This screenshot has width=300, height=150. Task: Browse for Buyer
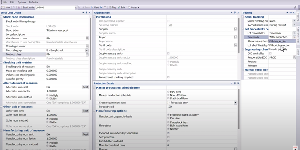[x=236, y=37]
